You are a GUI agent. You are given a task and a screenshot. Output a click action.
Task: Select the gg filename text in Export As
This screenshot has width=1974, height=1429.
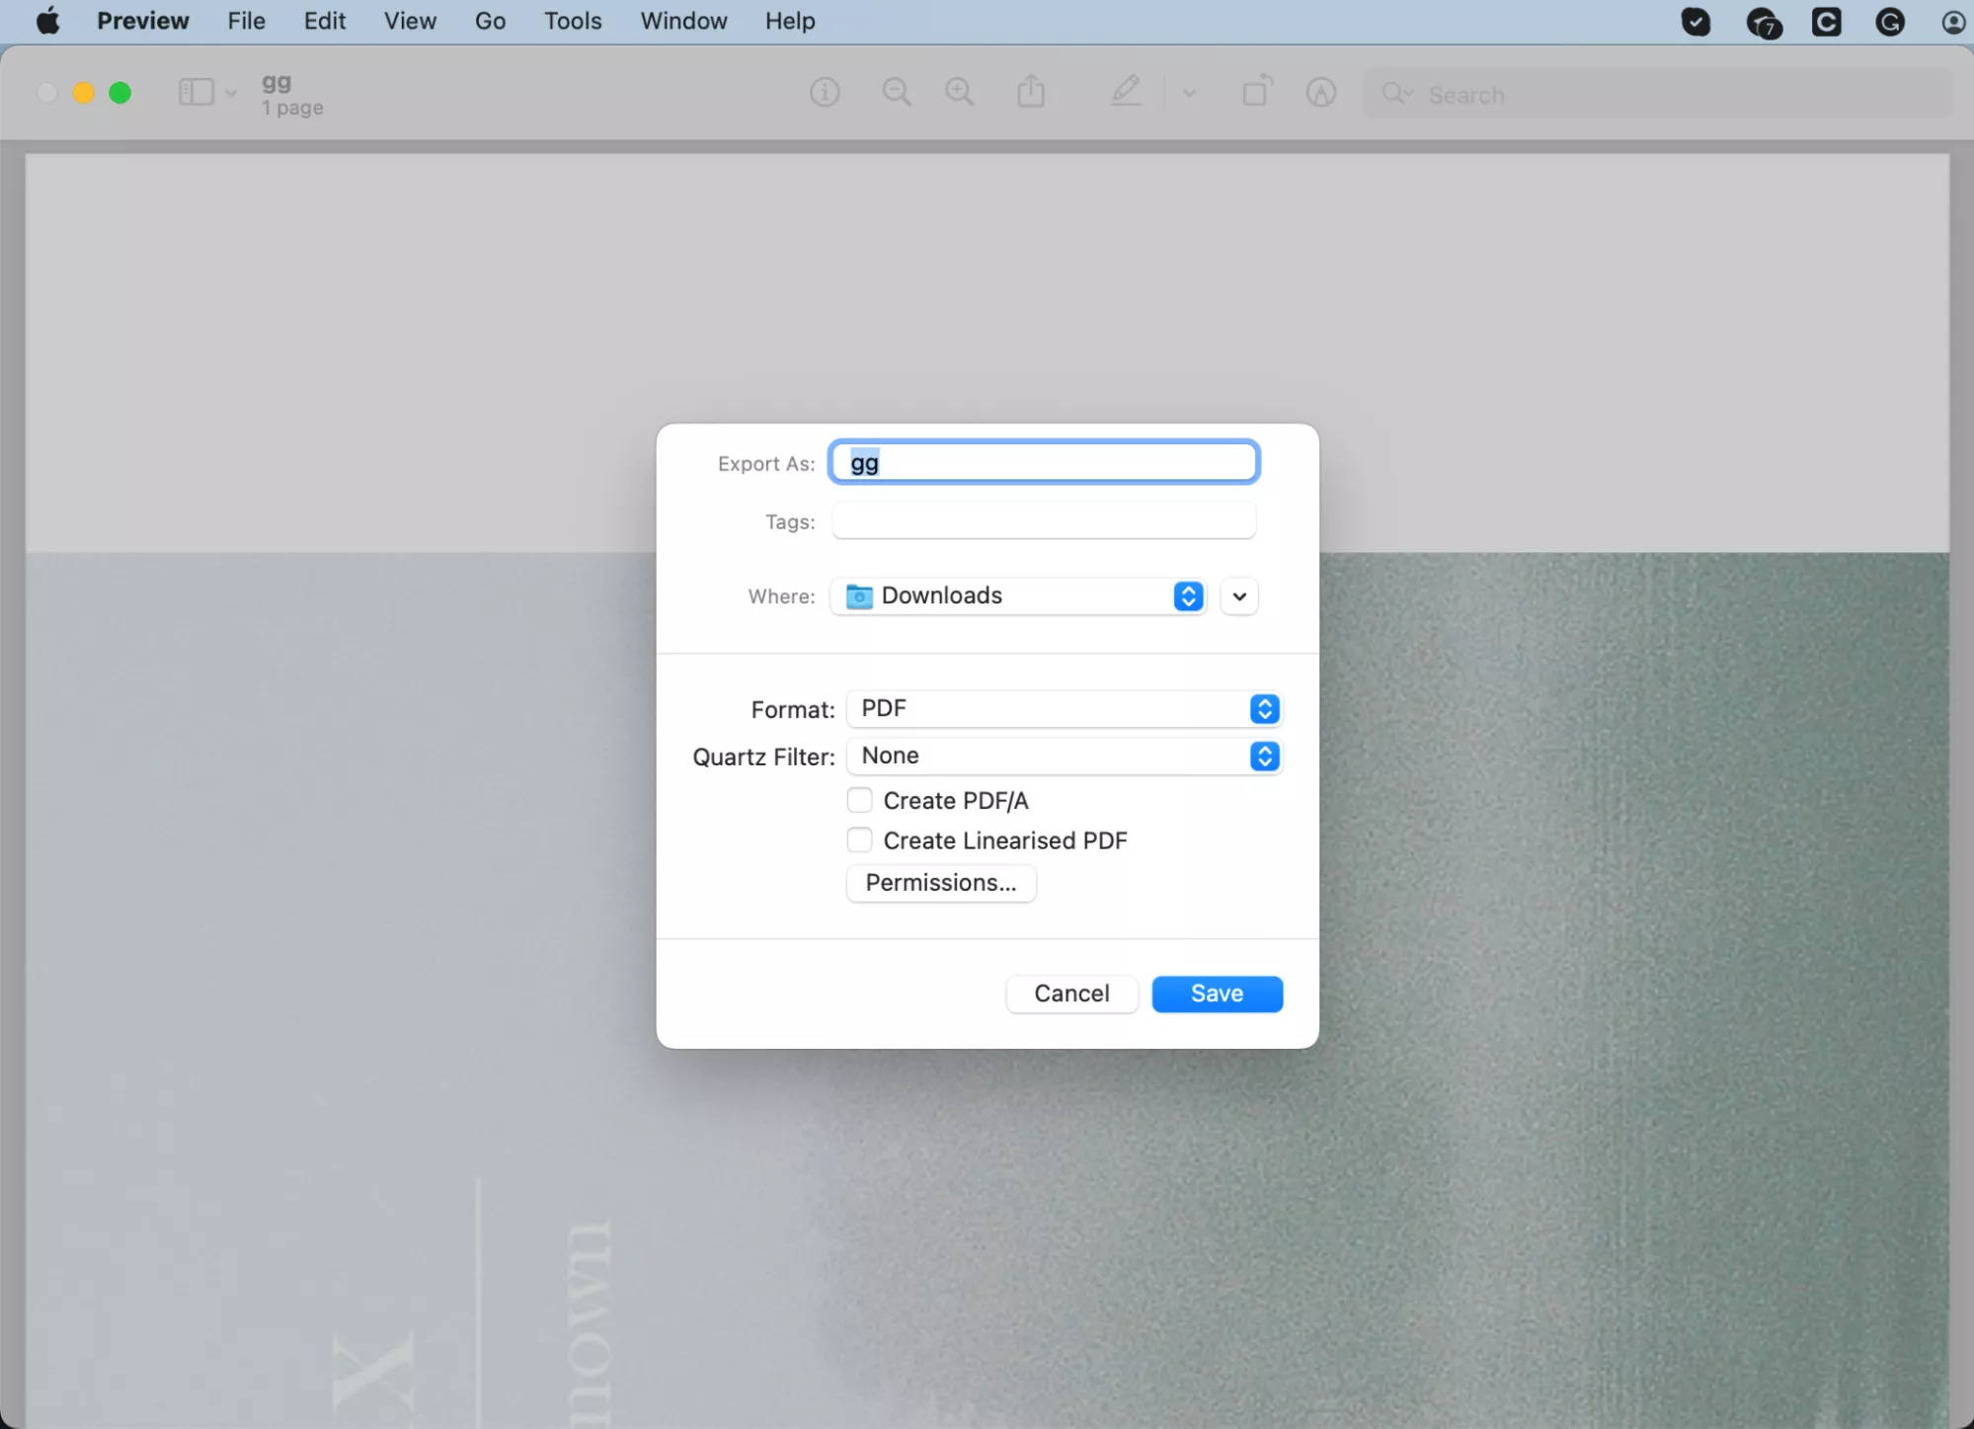pyautogui.click(x=1043, y=462)
